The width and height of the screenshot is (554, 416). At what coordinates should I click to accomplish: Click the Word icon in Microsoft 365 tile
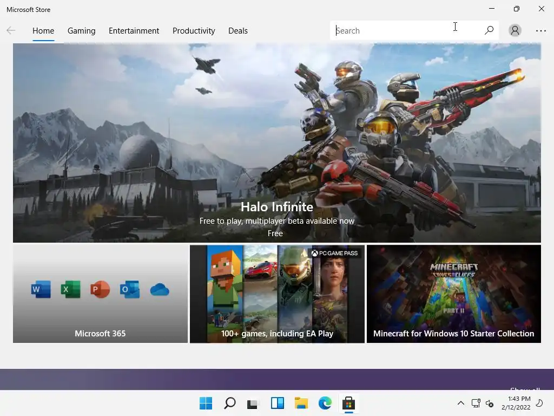(x=41, y=289)
